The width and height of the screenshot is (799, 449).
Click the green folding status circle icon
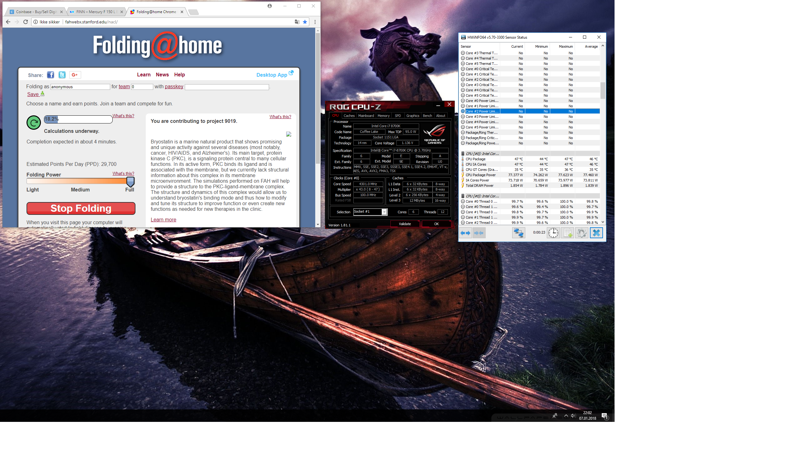click(x=34, y=123)
